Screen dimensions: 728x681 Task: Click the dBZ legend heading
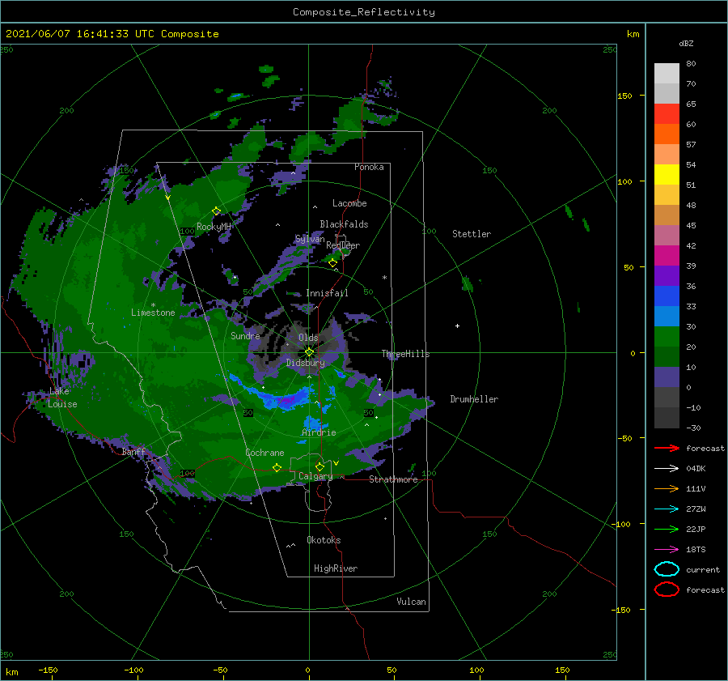coord(686,43)
